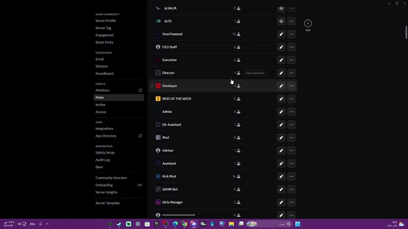Edit the MOD OF THE WEEK role

281,99
